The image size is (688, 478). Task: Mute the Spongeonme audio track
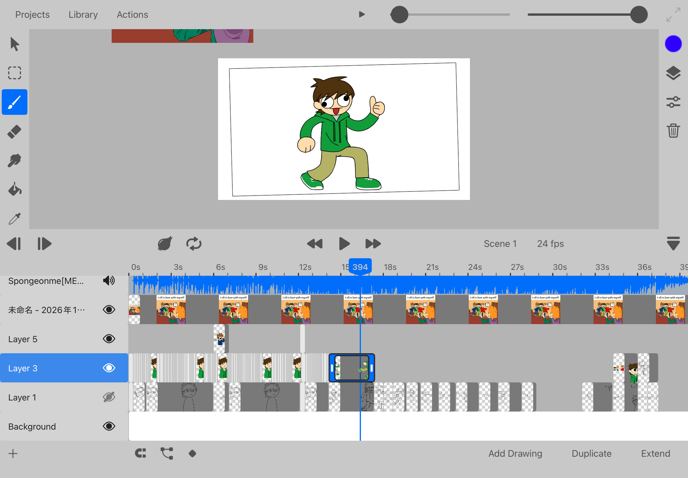[x=109, y=281]
